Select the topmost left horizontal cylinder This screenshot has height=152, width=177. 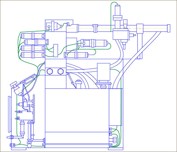coord(33,36)
